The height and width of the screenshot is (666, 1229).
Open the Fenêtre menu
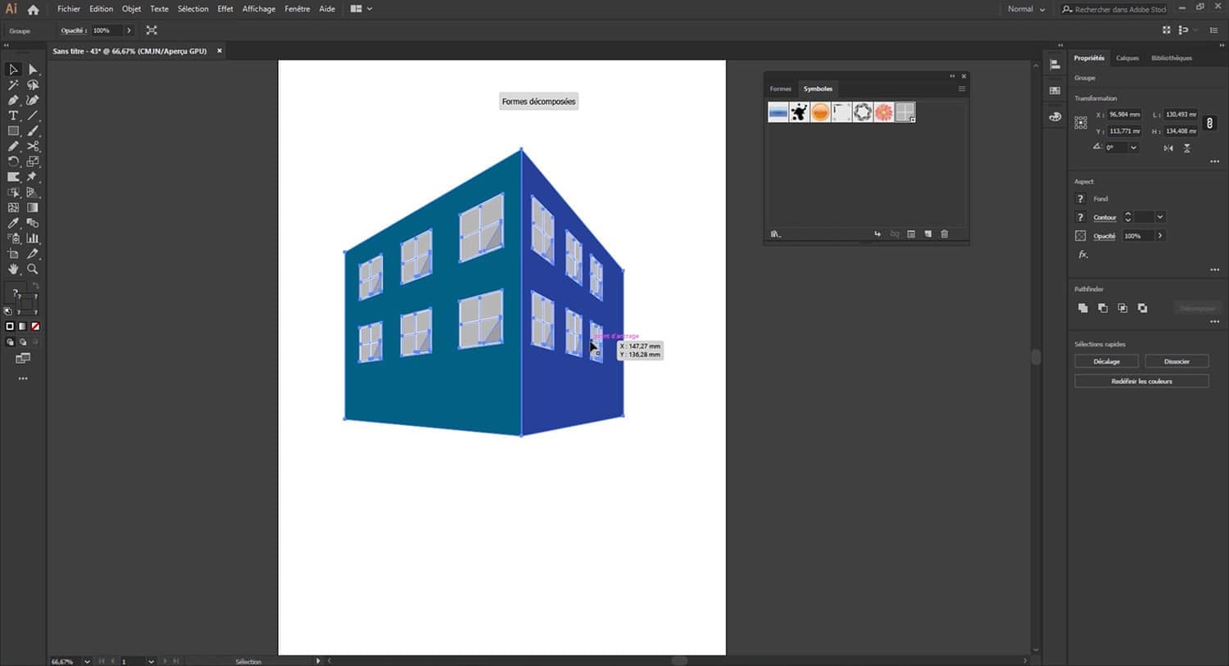point(297,8)
